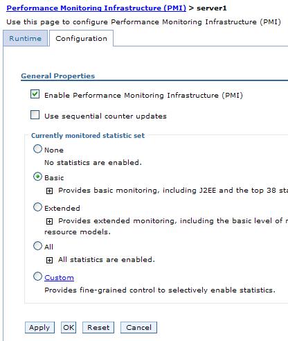Choose the Extended statistic set option
Viewport: 288px width, 341px height.
[x=37, y=207]
